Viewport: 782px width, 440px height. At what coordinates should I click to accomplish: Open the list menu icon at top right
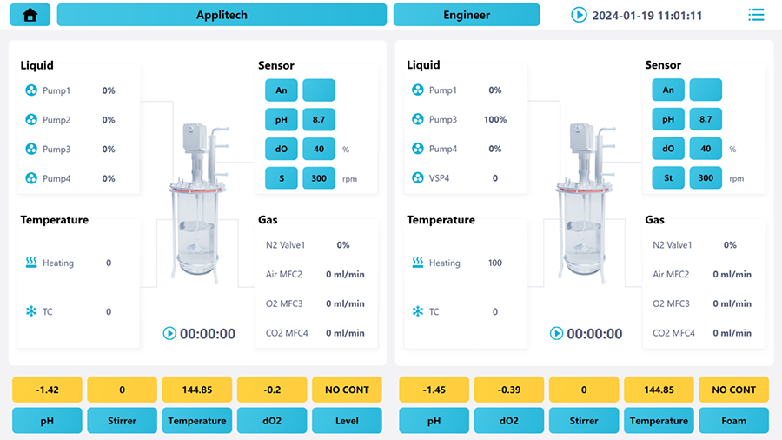(x=756, y=15)
